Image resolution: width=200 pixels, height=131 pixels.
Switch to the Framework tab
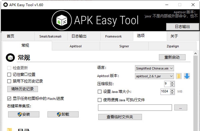click(117, 36)
